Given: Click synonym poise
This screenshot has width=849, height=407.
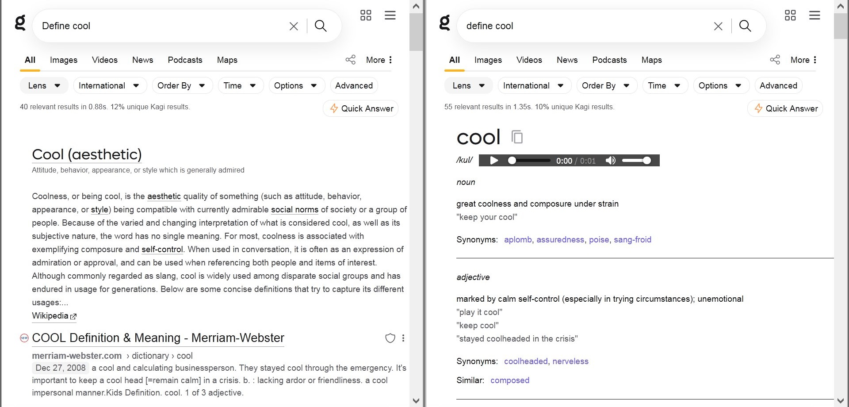Looking at the screenshot, I should pyautogui.click(x=599, y=239).
